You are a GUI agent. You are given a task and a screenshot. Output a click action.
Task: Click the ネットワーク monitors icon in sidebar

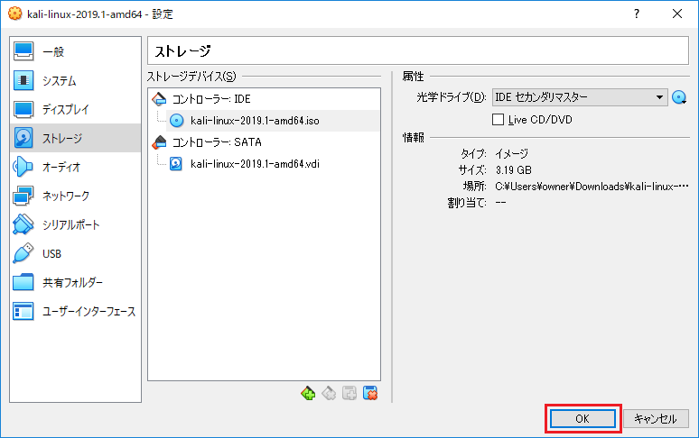click(x=23, y=196)
